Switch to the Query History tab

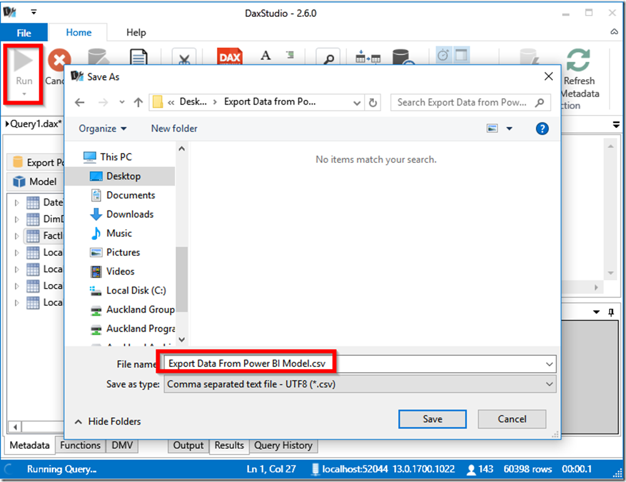[283, 445]
